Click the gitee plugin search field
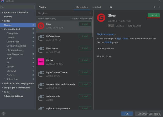Image resolution: width=163 pixels, height=117 pixels. click(x=64, y=13)
